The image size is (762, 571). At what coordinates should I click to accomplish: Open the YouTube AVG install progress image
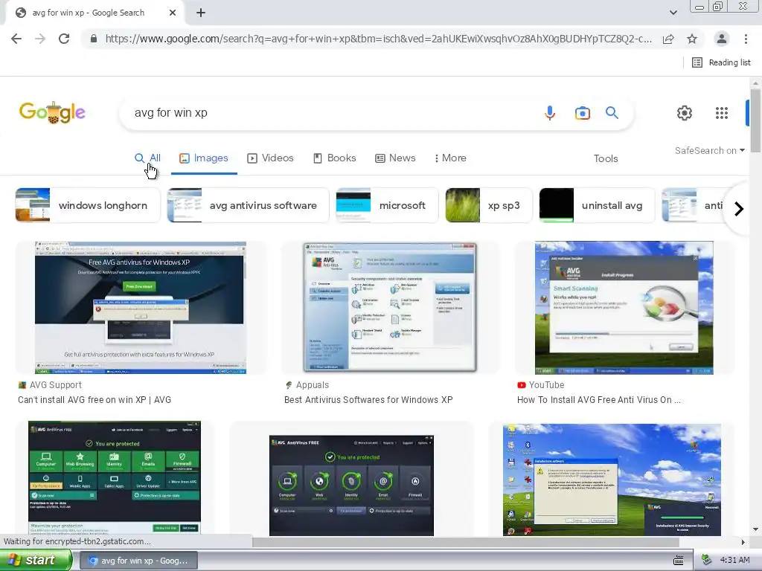(624, 308)
